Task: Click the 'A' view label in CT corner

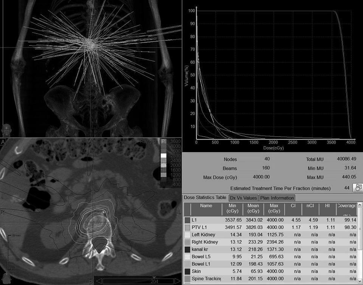Action: coord(3,142)
